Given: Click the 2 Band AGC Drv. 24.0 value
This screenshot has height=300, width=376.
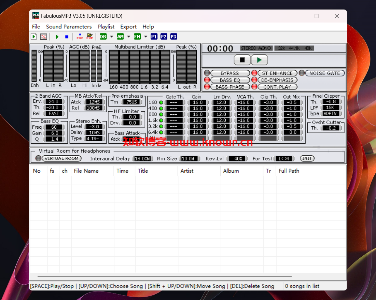Looking at the screenshot, I should (54, 102).
